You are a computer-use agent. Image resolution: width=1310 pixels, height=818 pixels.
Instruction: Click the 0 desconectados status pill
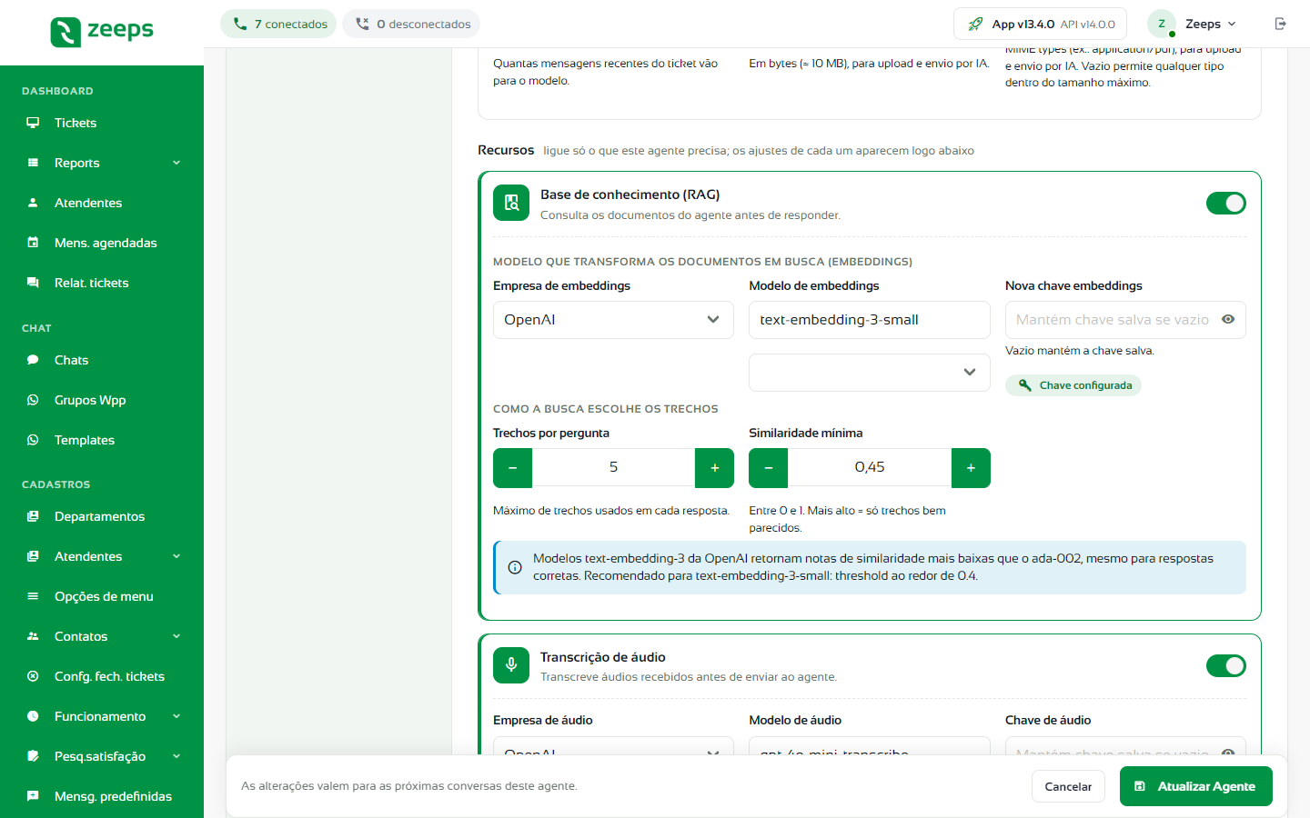(x=411, y=24)
